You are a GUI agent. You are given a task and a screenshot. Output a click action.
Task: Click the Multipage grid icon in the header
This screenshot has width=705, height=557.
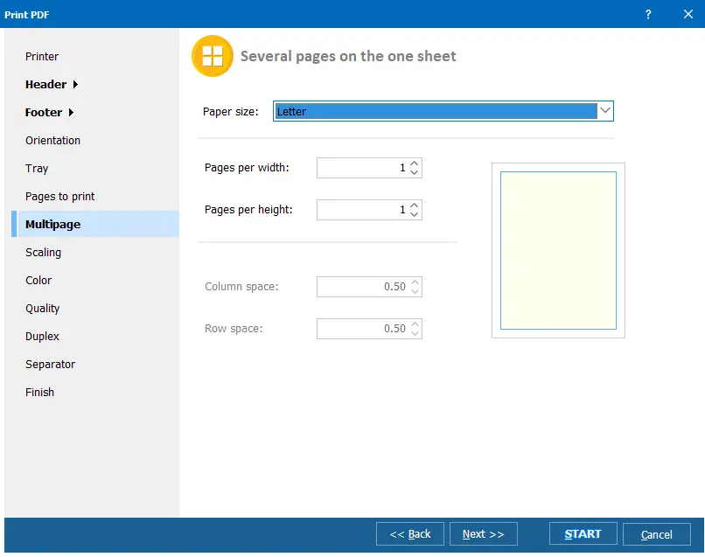(x=210, y=55)
